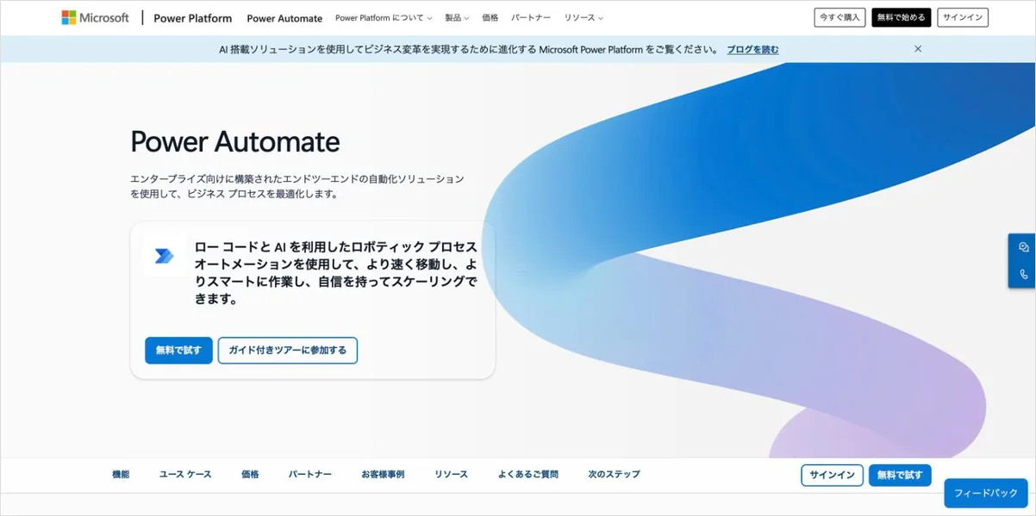Select the 価格 tab in bottom bar

pyautogui.click(x=250, y=475)
